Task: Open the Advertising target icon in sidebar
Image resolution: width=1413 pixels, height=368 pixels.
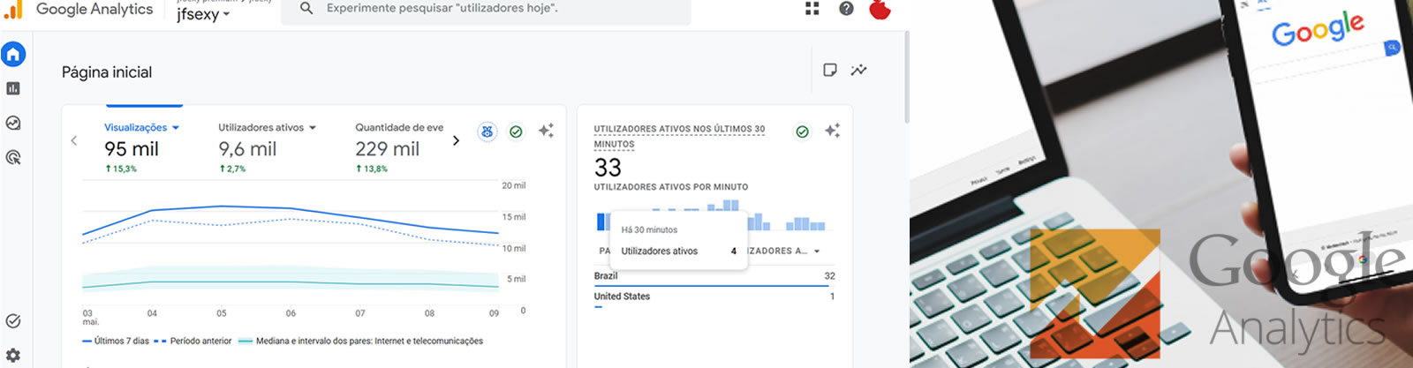Action: pyautogui.click(x=13, y=157)
